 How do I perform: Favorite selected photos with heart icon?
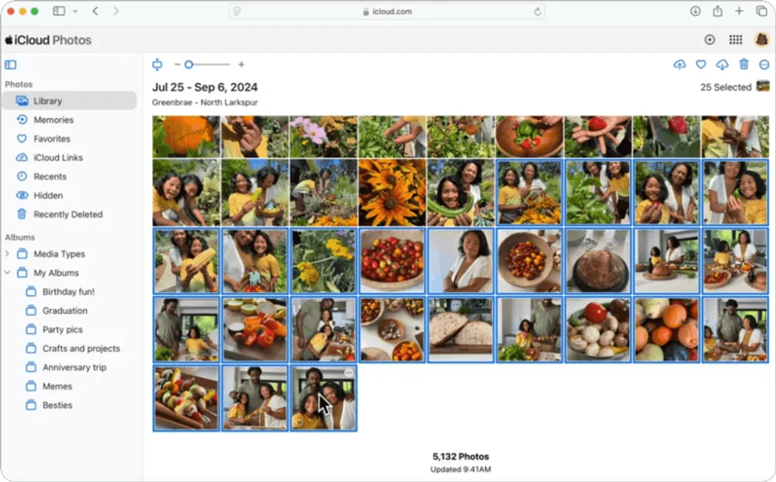pos(701,65)
